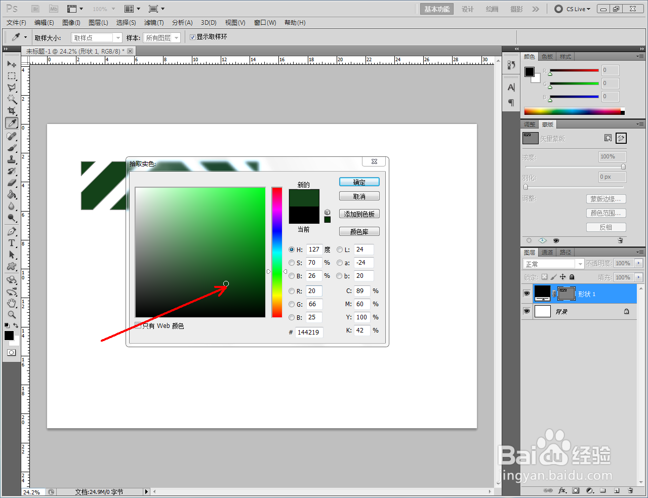Open the 滤镜(T) menu
This screenshot has width=648, height=498.
pos(154,23)
